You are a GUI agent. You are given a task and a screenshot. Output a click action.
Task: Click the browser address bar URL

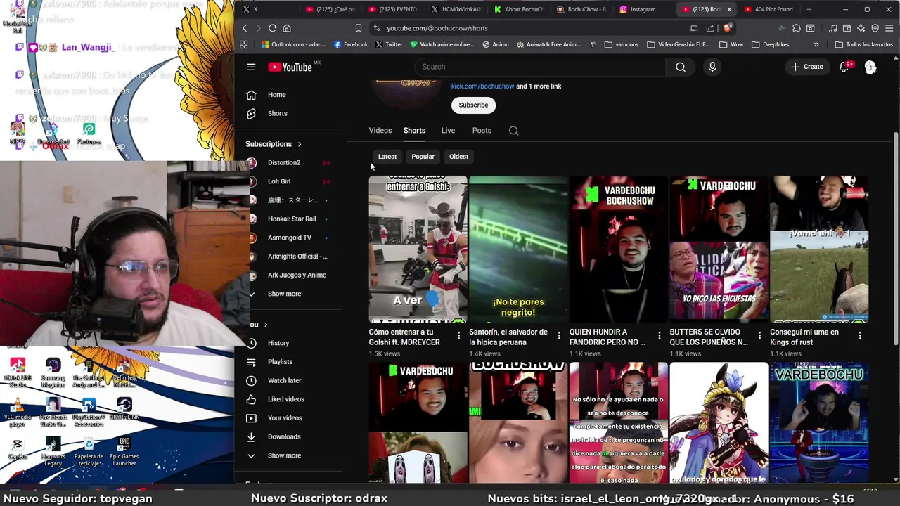437,28
